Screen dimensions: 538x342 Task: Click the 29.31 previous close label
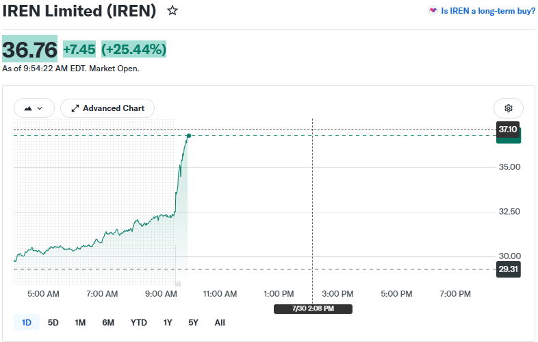coord(509,269)
